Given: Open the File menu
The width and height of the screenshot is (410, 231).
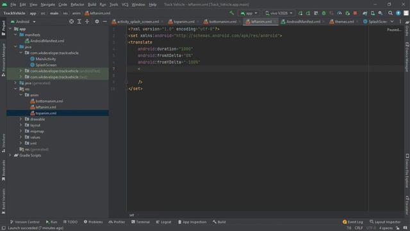Looking at the screenshot, I should 13,4.
